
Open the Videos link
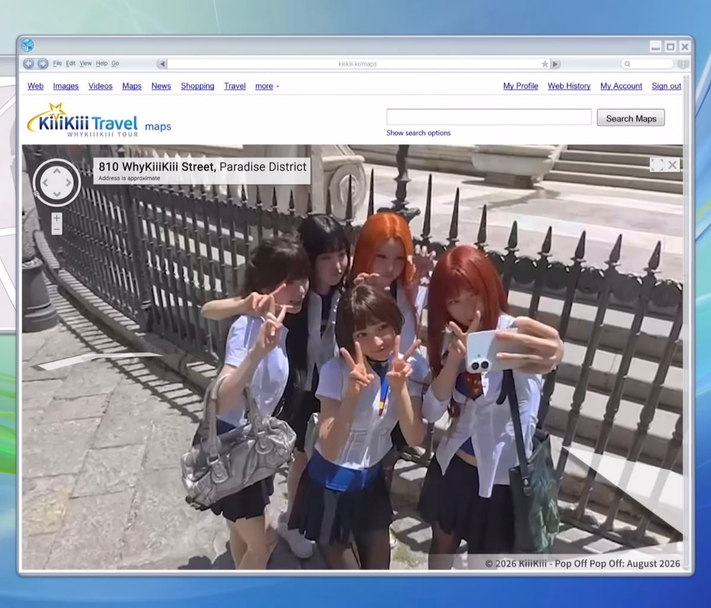click(100, 86)
